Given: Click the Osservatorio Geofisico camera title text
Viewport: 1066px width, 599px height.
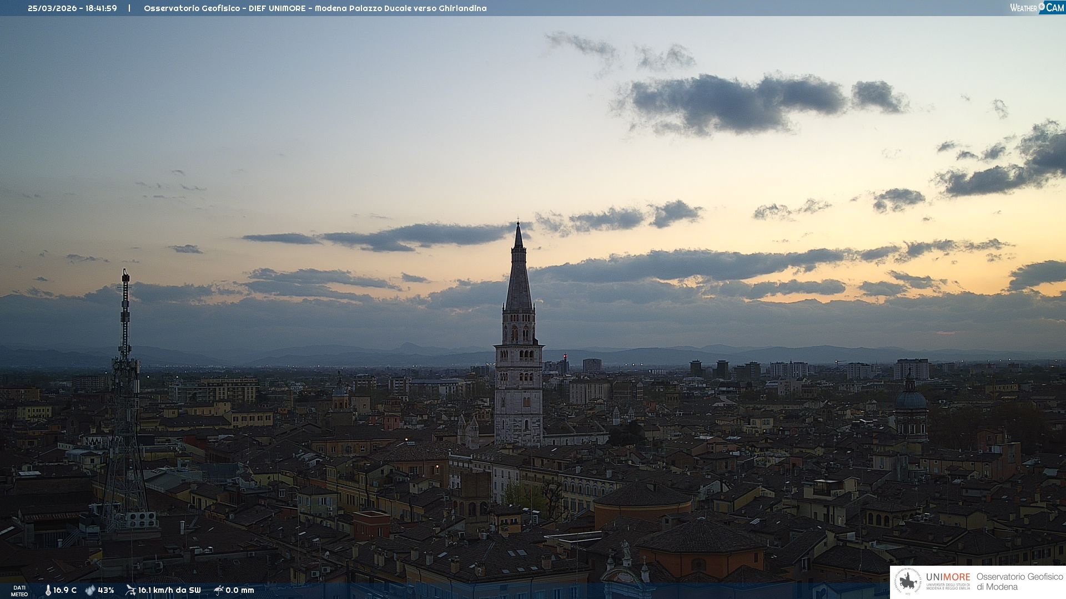Looking at the screenshot, I should point(315,8).
